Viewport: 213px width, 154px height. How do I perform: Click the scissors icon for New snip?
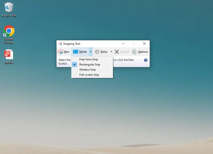pyautogui.click(x=60, y=52)
